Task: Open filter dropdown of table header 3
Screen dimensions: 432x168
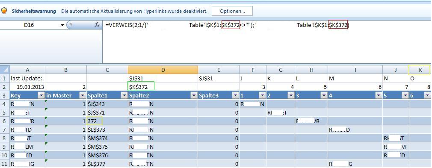Action: click(x=324, y=96)
